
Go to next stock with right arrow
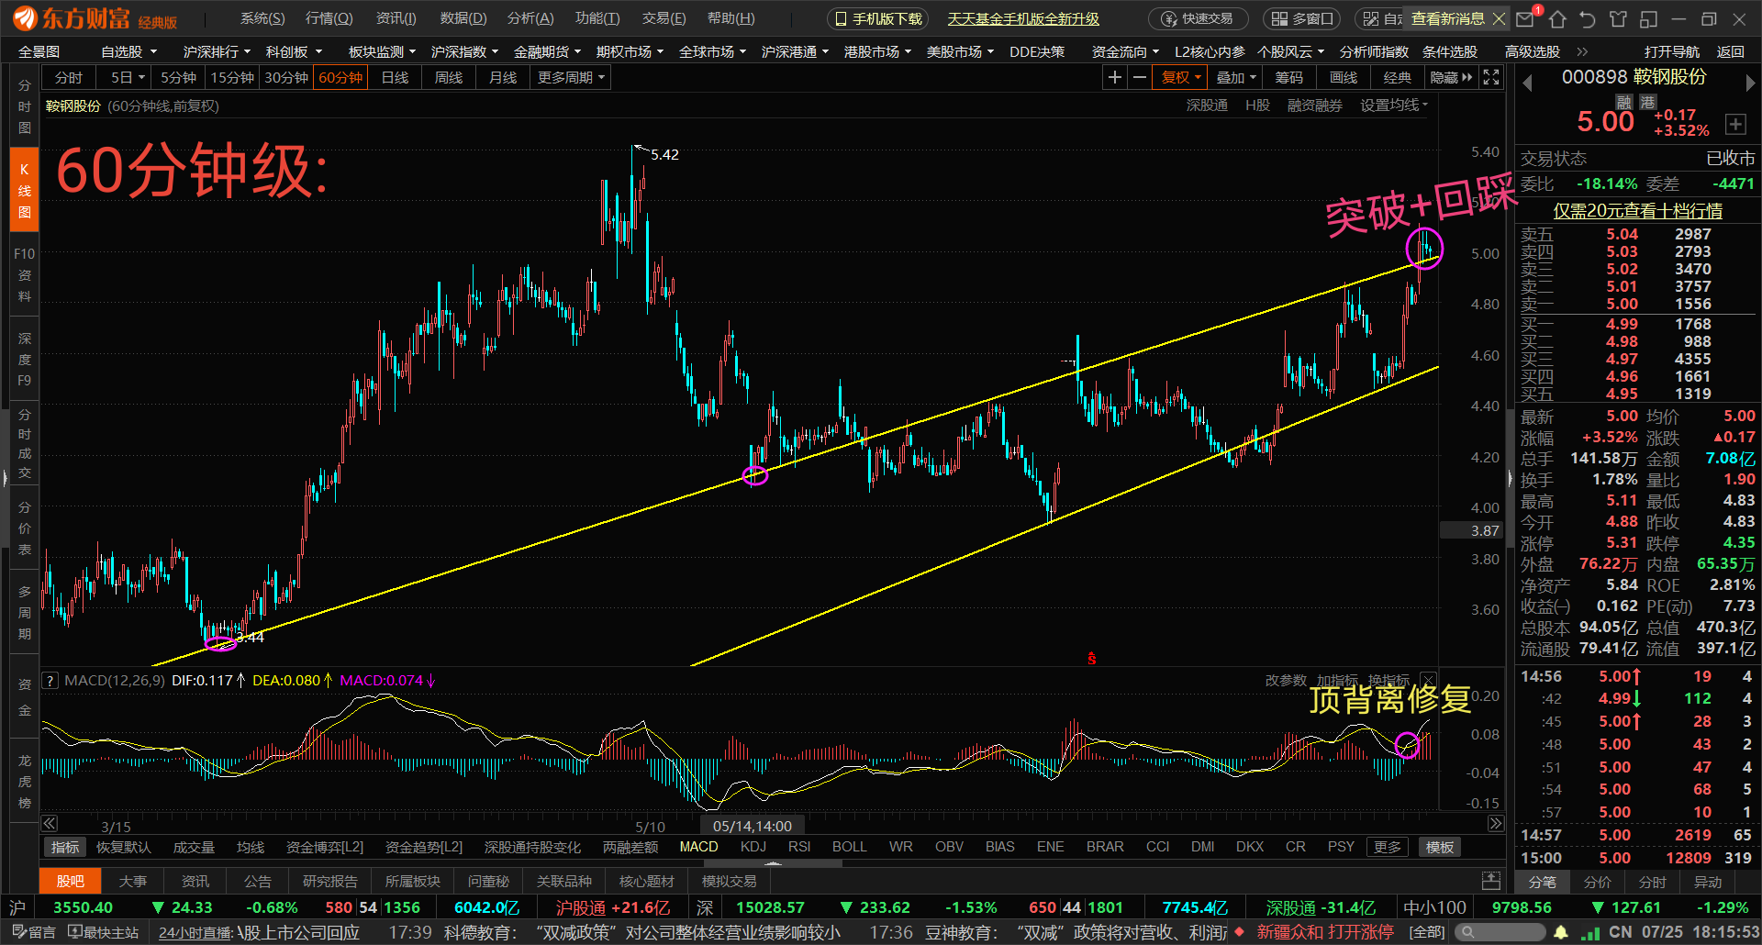coord(1749,83)
